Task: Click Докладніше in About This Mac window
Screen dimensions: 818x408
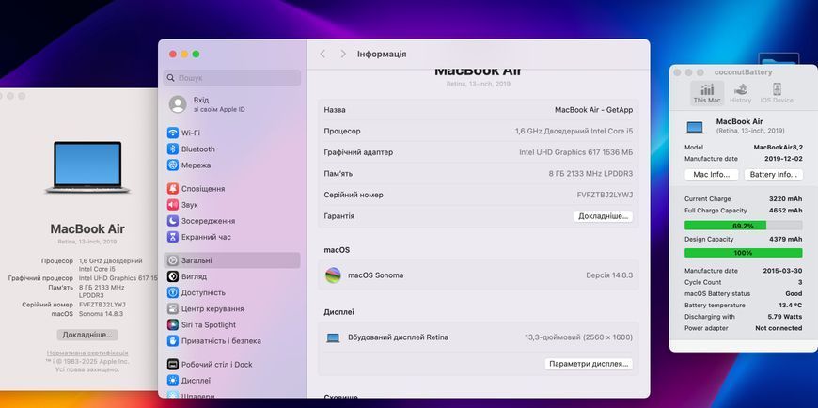Action: [87, 335]
